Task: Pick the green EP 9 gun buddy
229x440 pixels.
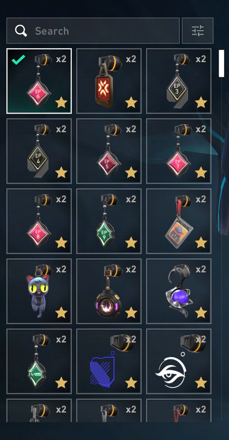Action: pos(109,221)
